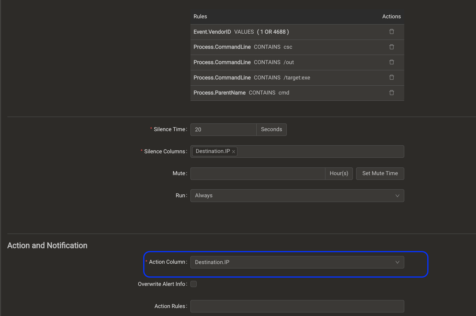476x316 pixels.
Task: Enable the Overwrite Alert Info checkbox
Action: 193,284
